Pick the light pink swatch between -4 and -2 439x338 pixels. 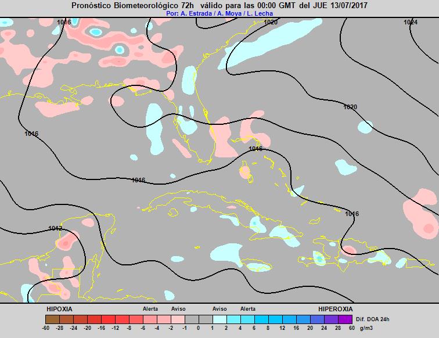click(x=164, y=319)
